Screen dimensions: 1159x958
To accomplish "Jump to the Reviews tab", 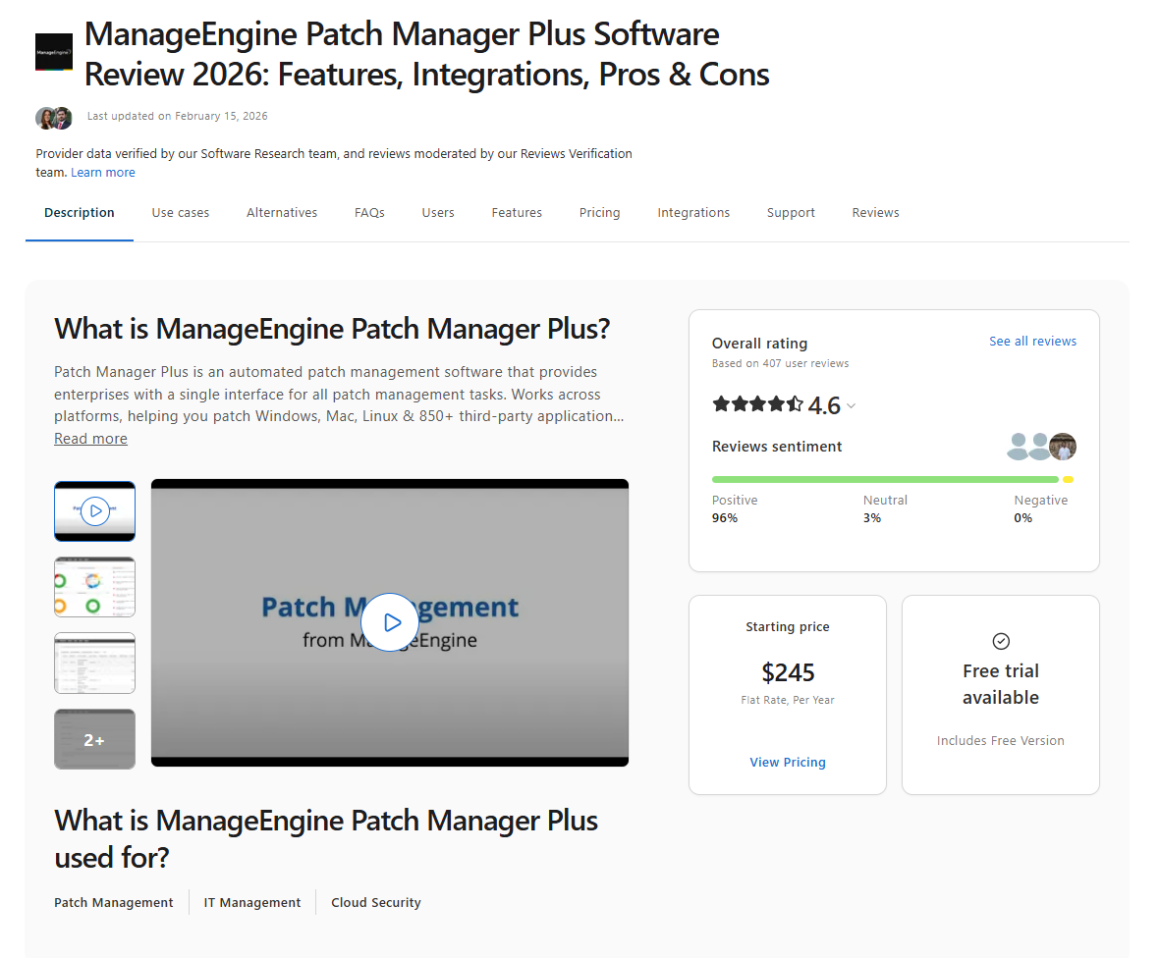I will pos(876,213).
